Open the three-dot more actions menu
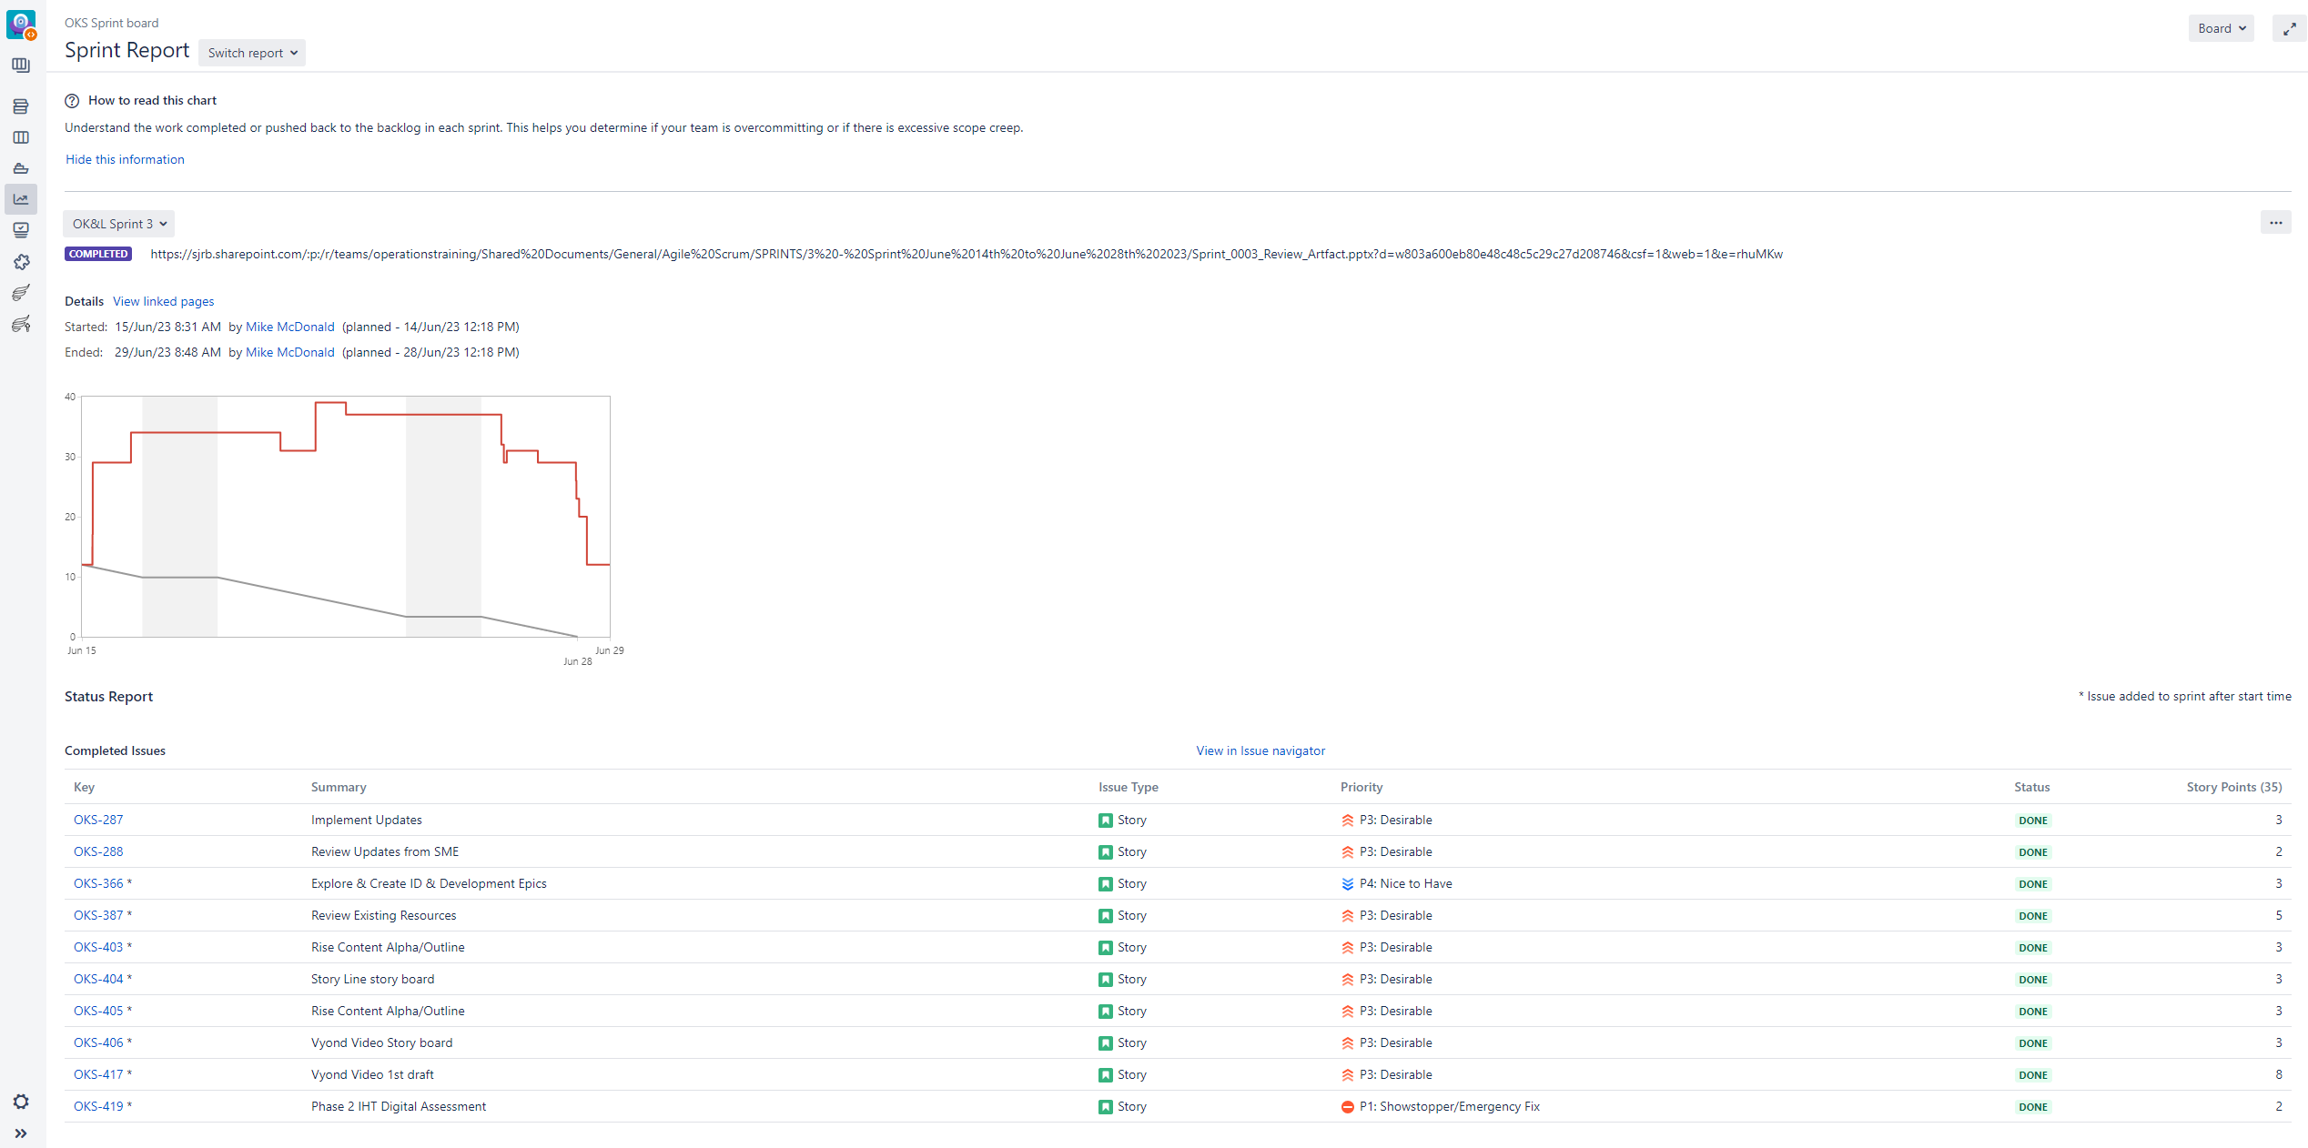This screenshot has height=1148, width=2308. click(x=2275, y=223)
